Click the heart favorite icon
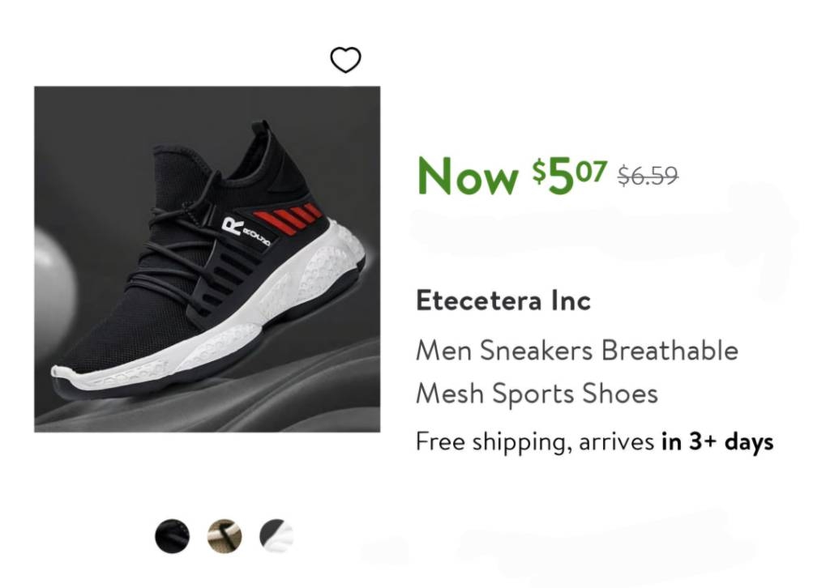This screenshot has height=588, width=830. point(345,59)
